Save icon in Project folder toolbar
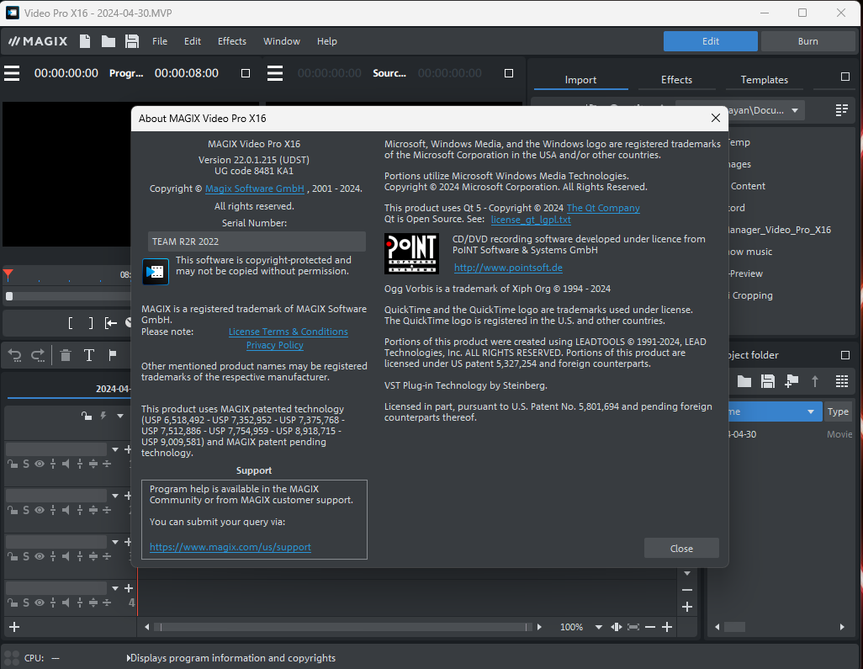 (x=768, y=381)
